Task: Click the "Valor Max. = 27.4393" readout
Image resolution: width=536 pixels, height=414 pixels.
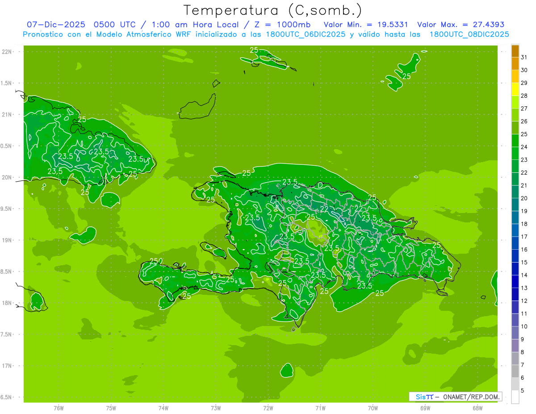Action: tap(461, 25)
